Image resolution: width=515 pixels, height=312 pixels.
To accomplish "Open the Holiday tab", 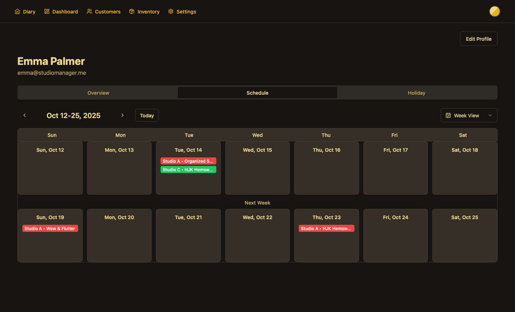I will click(416, 93).
